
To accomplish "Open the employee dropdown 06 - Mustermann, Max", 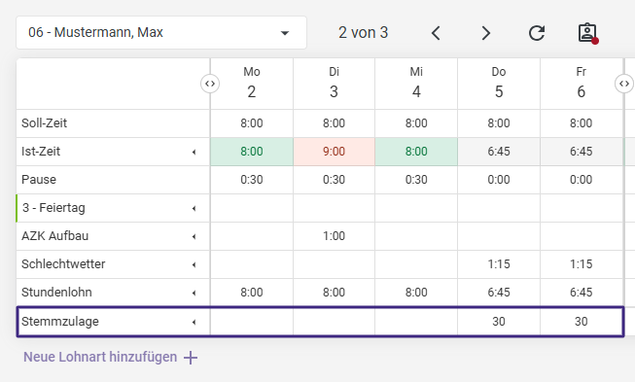I will (161, 32).
